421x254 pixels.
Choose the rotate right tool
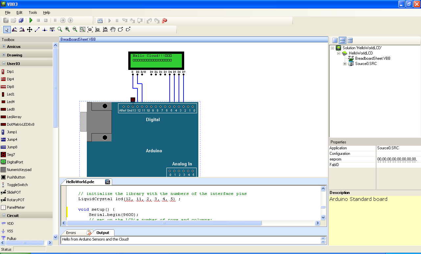click(22, 30)
